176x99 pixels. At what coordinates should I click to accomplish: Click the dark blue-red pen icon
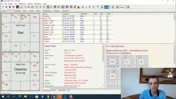pos(18,7)
